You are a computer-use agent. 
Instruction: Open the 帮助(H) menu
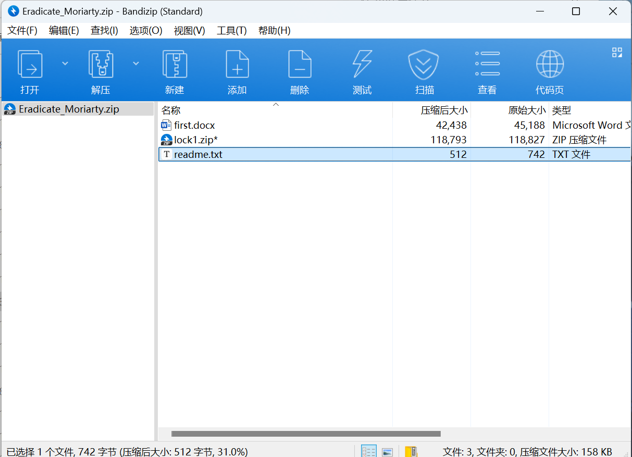click(x=275, y=30)
